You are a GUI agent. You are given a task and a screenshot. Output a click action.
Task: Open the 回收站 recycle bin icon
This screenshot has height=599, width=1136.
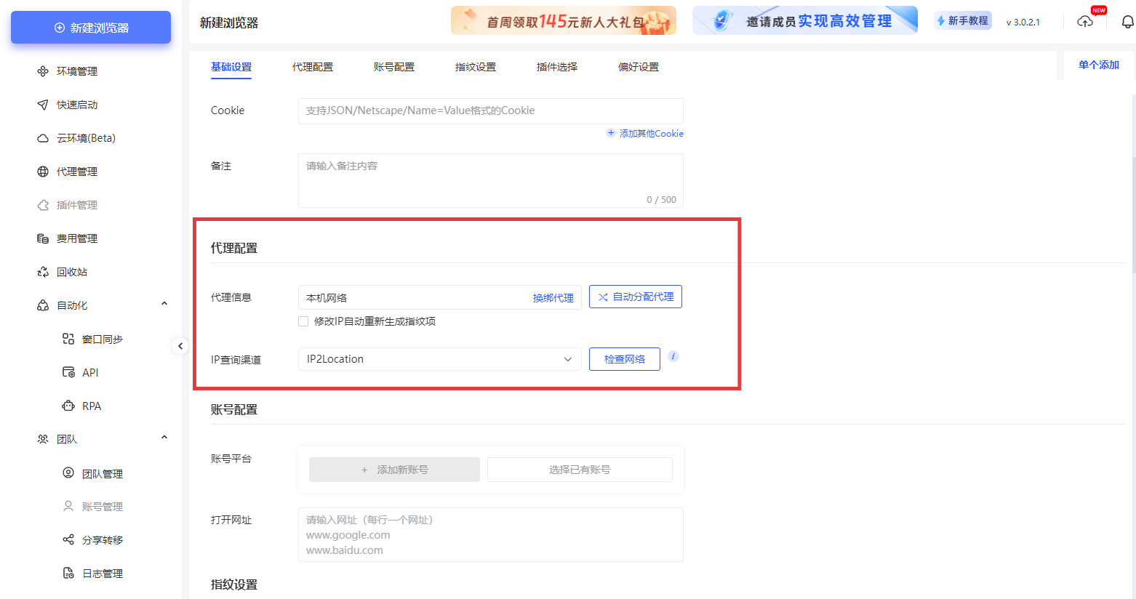(43, 271)
